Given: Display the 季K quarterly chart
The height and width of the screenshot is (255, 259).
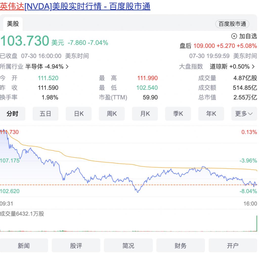Looking at the screenshot, I should [178, 114].
